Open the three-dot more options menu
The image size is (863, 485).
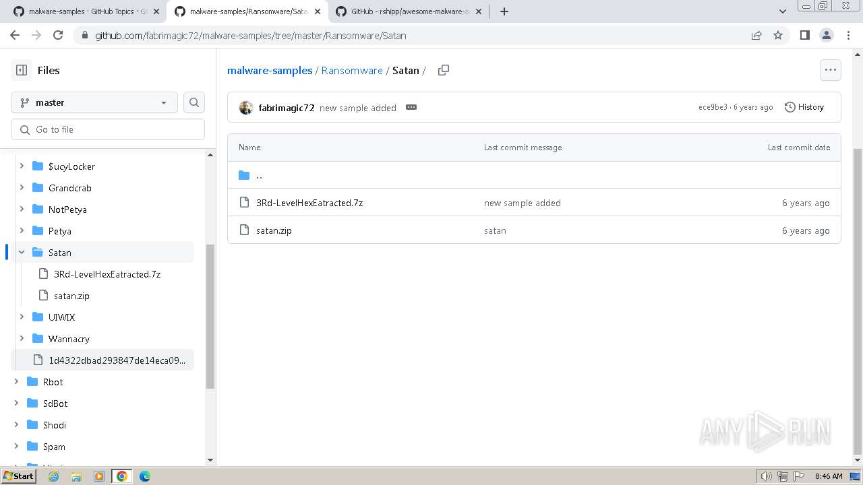click(830, 70)
